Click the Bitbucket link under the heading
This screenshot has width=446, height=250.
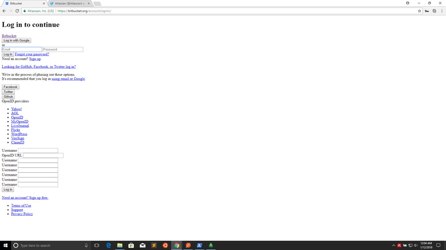pyautogui.click(x=9, y=36)
